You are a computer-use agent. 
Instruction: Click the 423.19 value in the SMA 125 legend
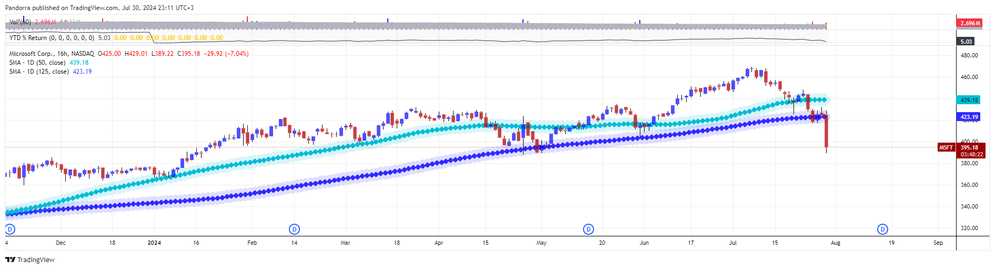click(82, 72)
